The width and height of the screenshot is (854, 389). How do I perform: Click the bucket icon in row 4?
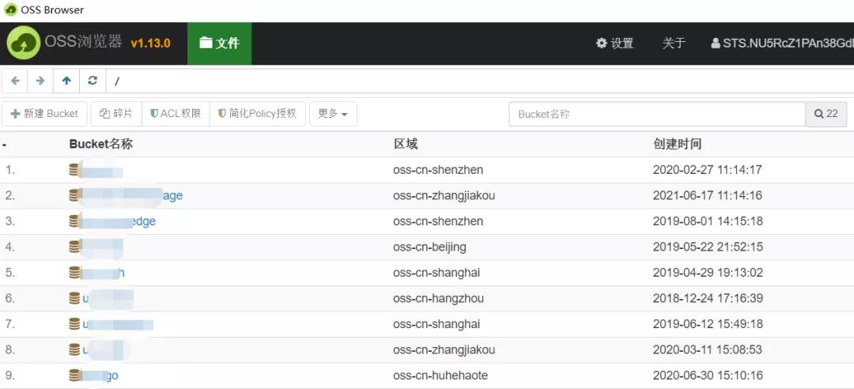(x=74, y=246)
